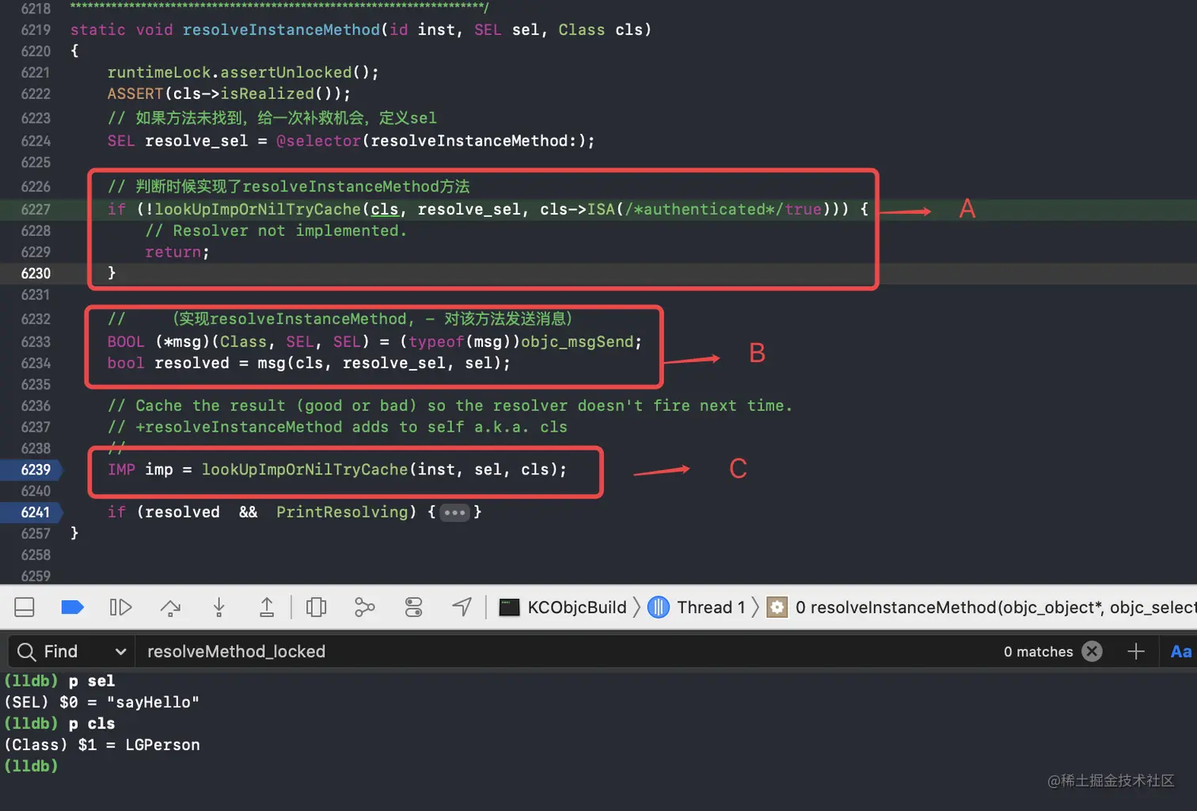
Task: Open the debug view hierarchy
Action: [x=317, y=607]
